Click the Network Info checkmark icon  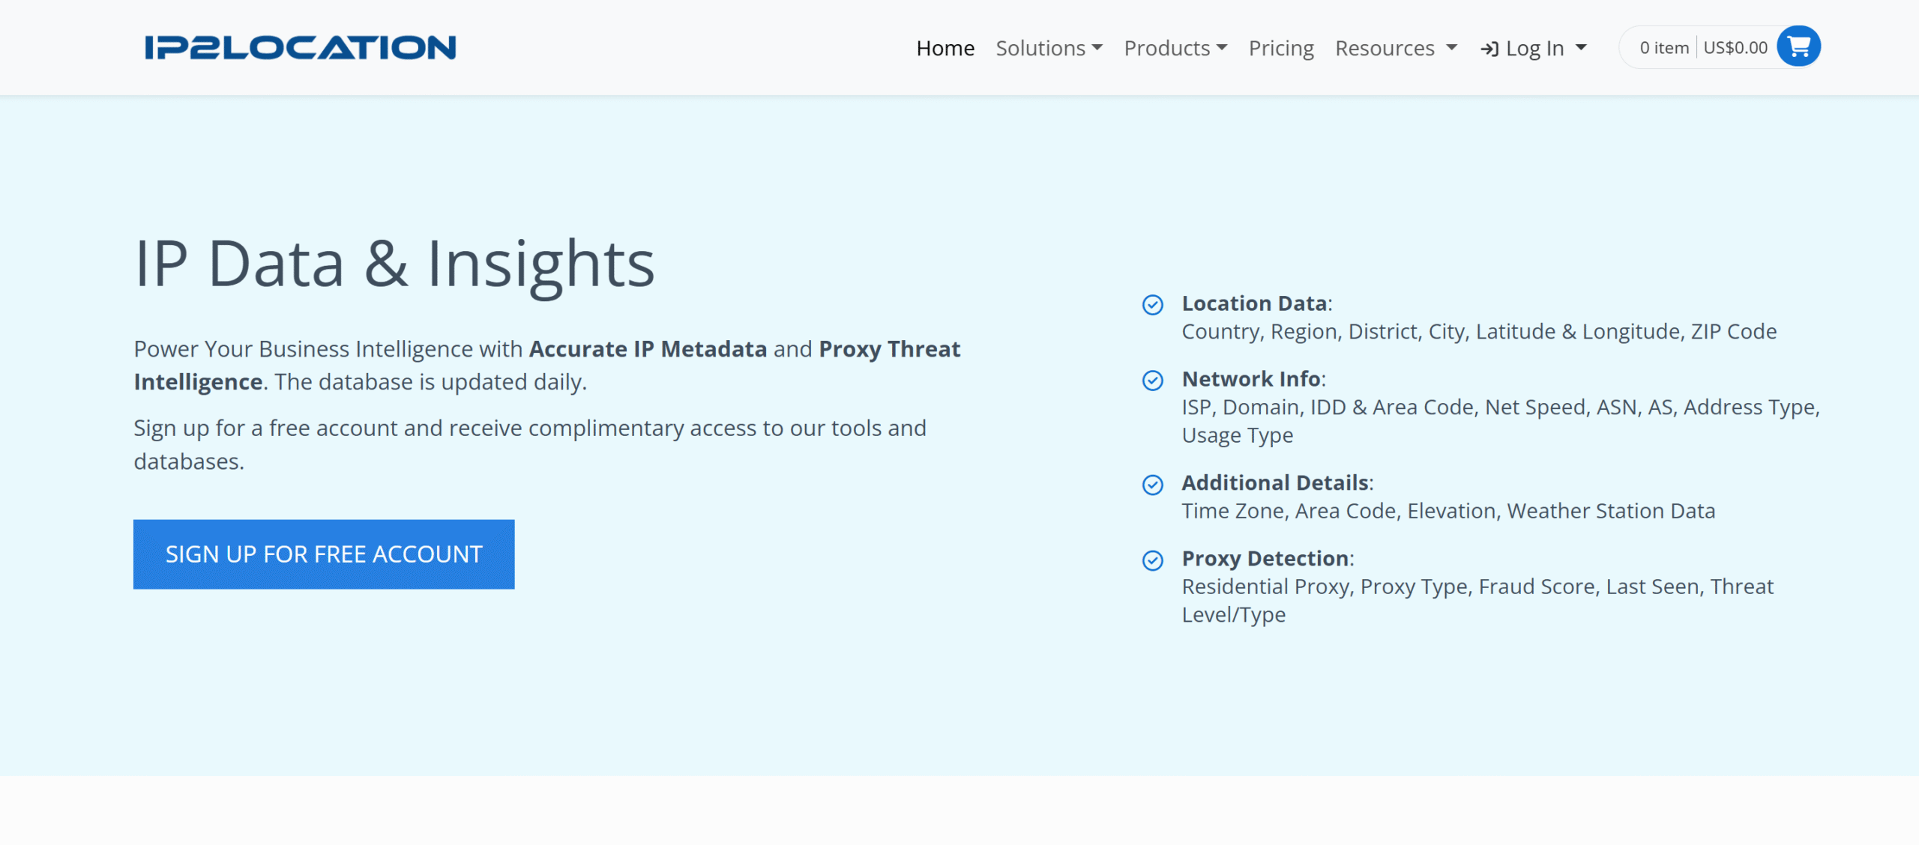pos(1152,381)
